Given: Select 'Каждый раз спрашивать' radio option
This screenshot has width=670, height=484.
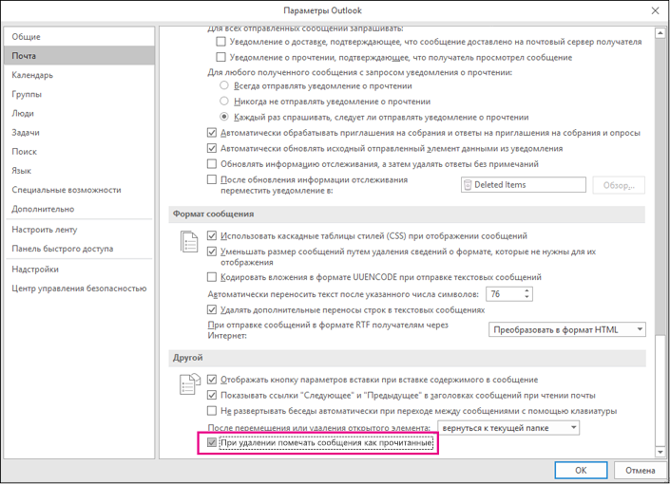Looking at the screenshot, I should 224,117.
